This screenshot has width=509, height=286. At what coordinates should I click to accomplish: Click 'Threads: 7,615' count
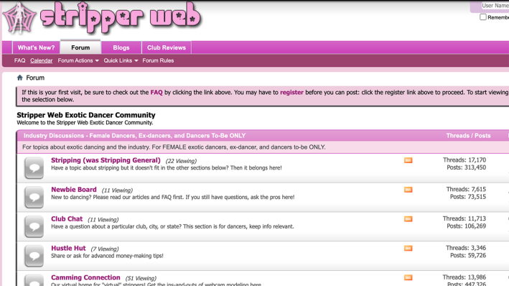(x=466, y=189)
